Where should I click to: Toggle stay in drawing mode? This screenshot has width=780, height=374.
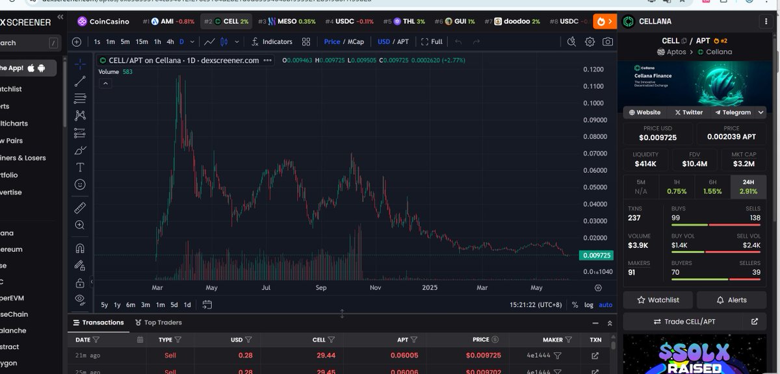tap(80, 266)
